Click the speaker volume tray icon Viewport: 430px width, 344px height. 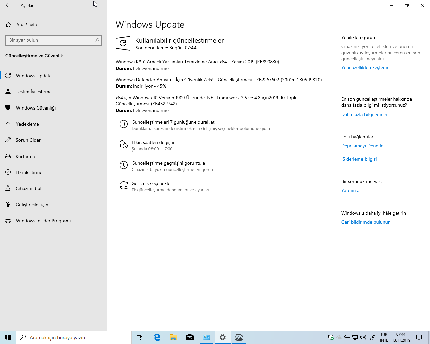pyautogui.click(x=363, y=337)
